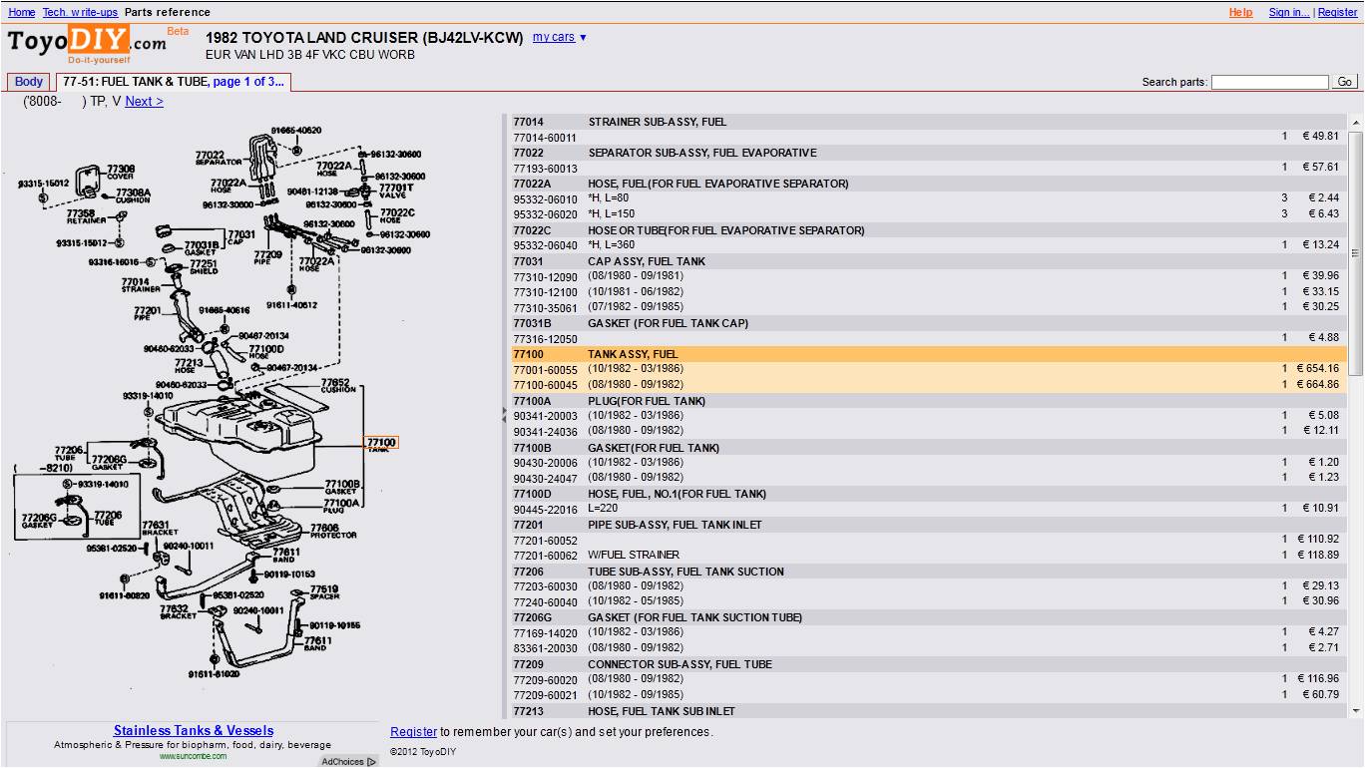Select the 77213 HOSE, FUEL TANK SUB INLET row
1365x768 pixels.
coord(929,711)
